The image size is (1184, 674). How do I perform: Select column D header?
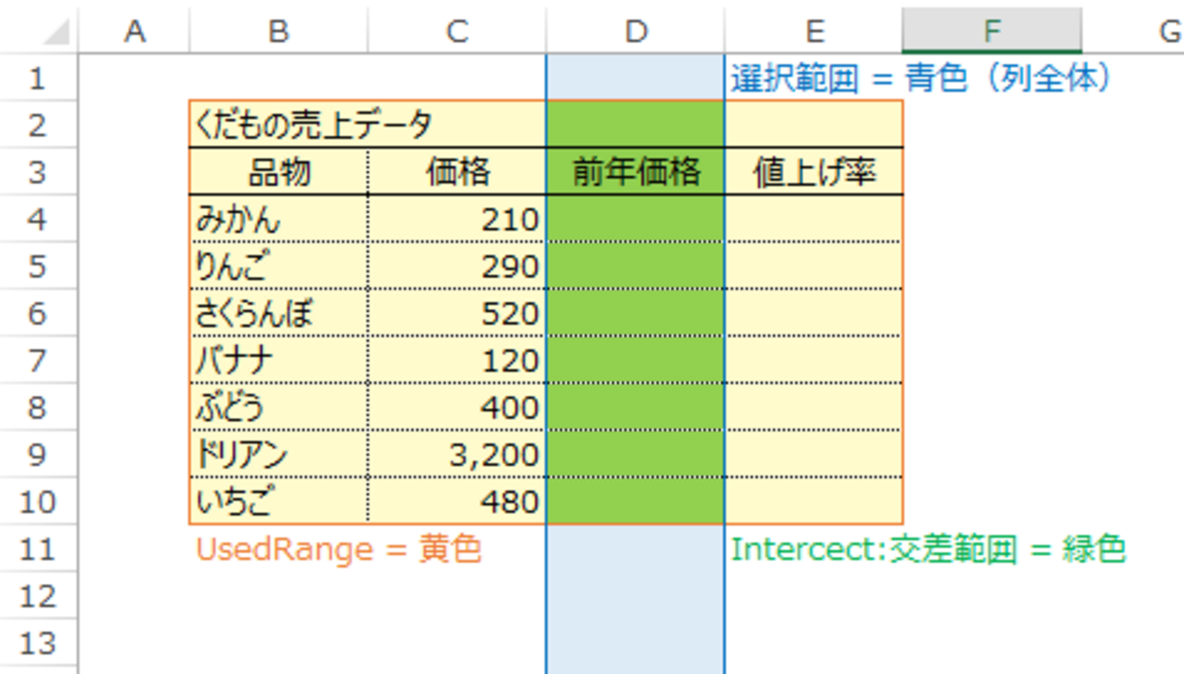636,31
